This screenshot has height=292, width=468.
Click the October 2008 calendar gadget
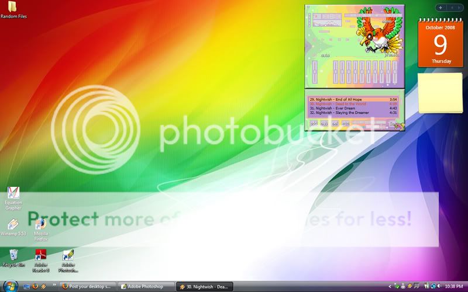(441, 43)
